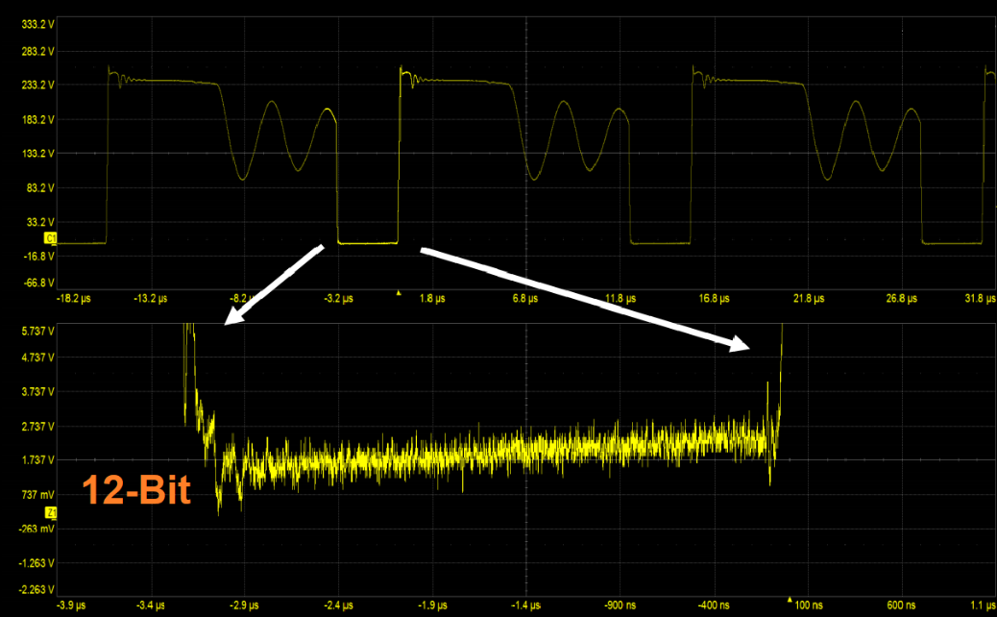Click the -1.263 V zoom axis label
The height and width of the screenshot is (617, 997).
(36, 563)
